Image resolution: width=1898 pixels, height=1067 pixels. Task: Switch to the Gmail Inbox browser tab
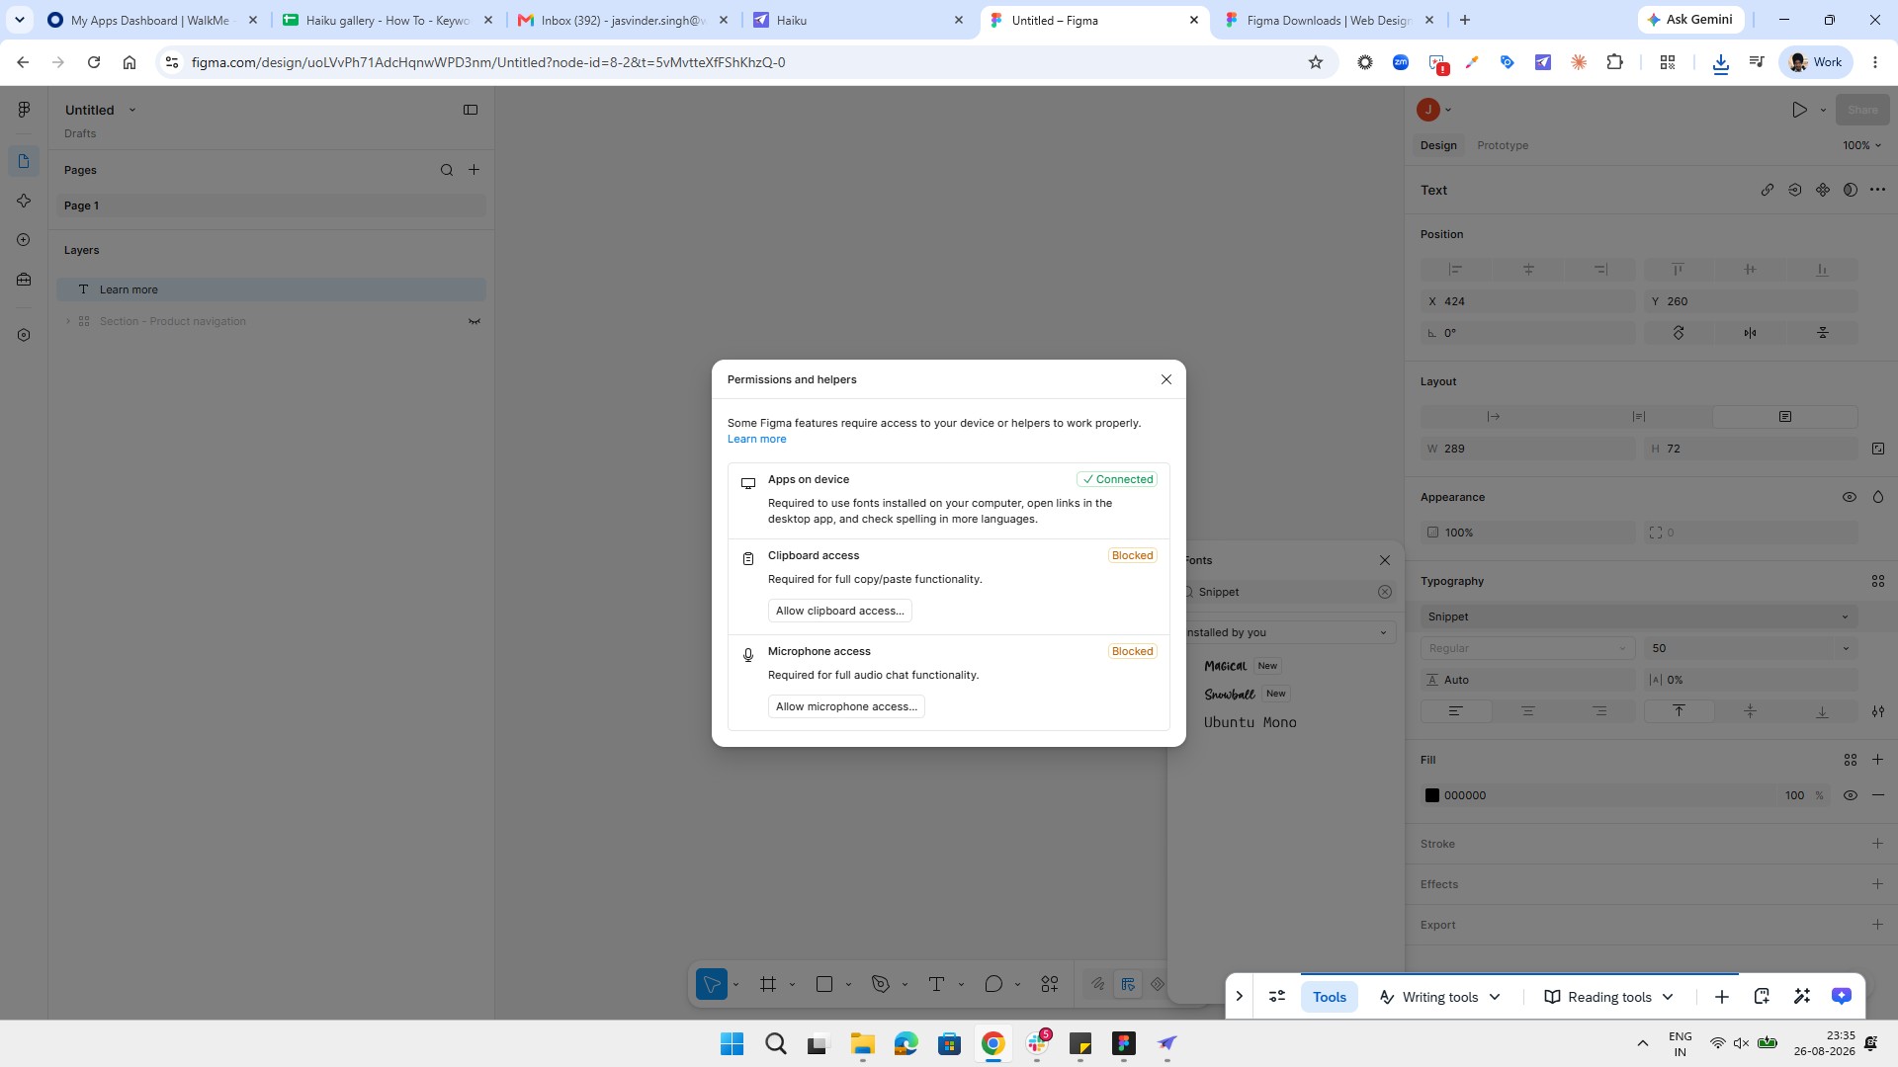pos(623,20)
